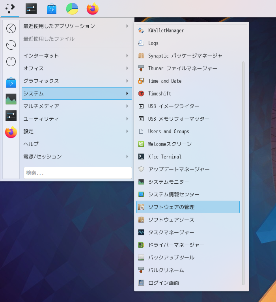This screenshot has width=276, height=302.
Task: Launch ソフトウェアソース from the submenu
Action: (188, 220)
